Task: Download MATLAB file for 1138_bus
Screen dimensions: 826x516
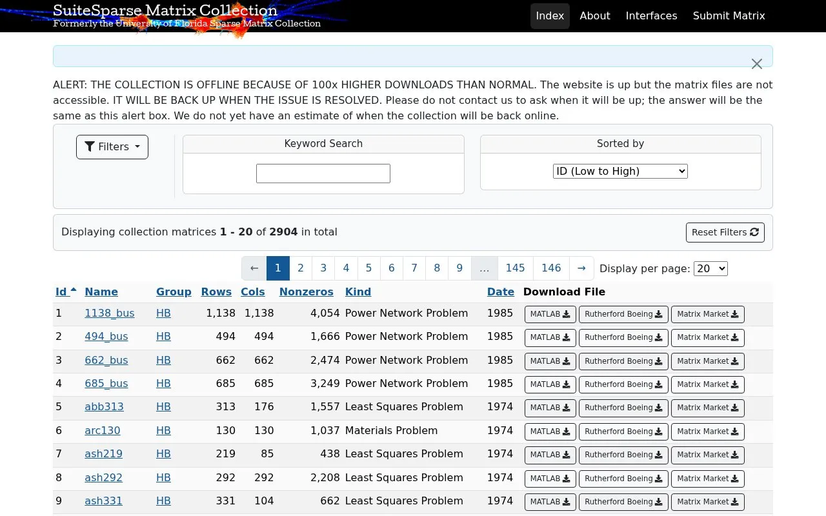Action: (x=550, y=314)
